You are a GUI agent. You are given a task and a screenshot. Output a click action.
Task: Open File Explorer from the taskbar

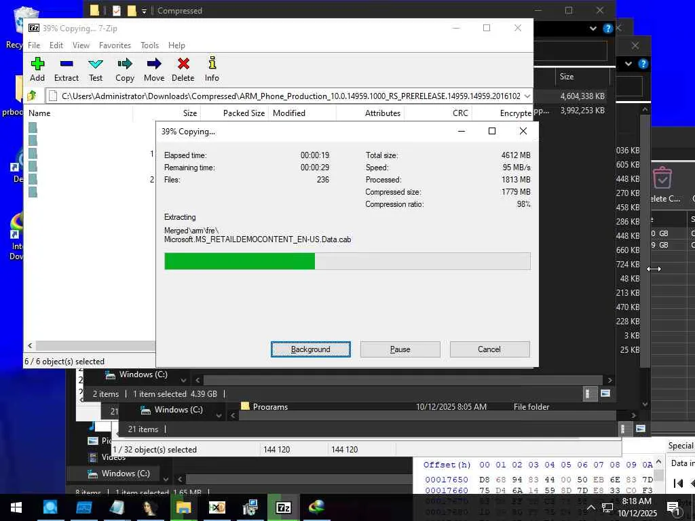point(183,507)
